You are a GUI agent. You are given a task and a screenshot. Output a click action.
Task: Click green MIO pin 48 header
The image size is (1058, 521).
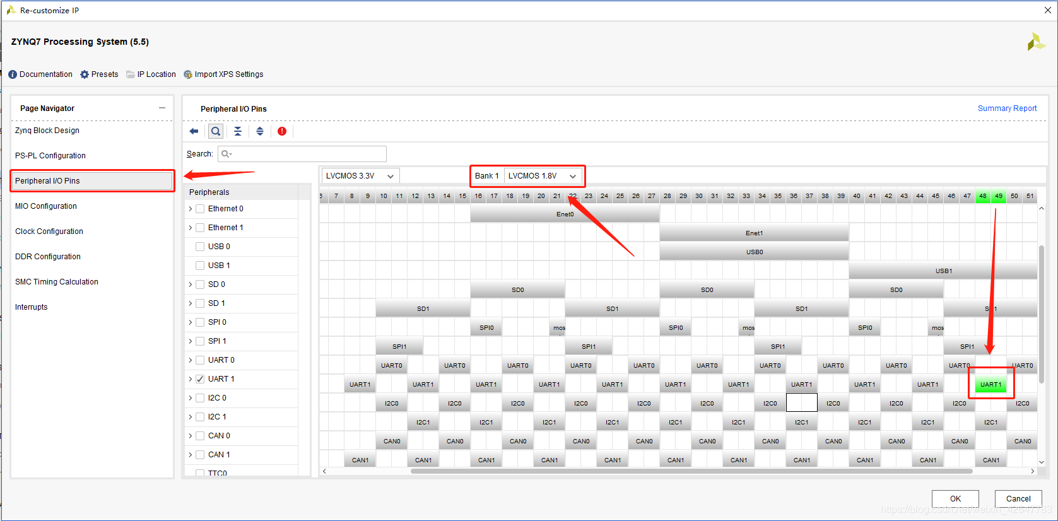[983, 196]
